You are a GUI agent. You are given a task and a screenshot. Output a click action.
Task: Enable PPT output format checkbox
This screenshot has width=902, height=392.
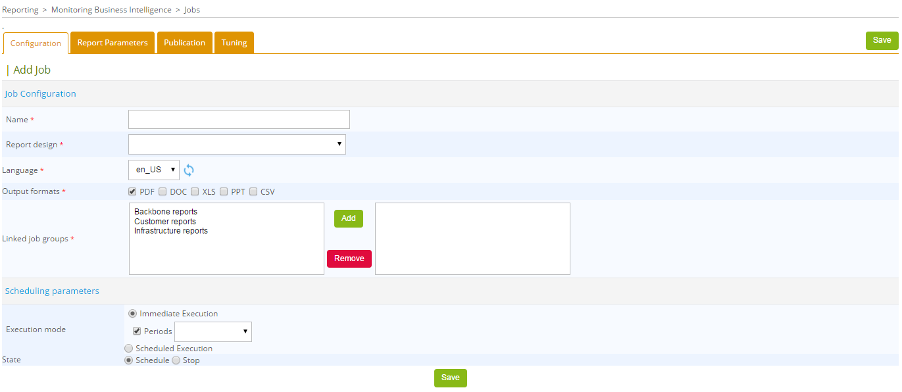pyautogui.click(x=224, y=192)
